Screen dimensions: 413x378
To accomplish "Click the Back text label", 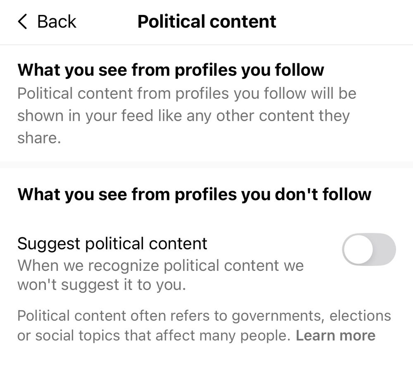I will [x=57, y=22].
